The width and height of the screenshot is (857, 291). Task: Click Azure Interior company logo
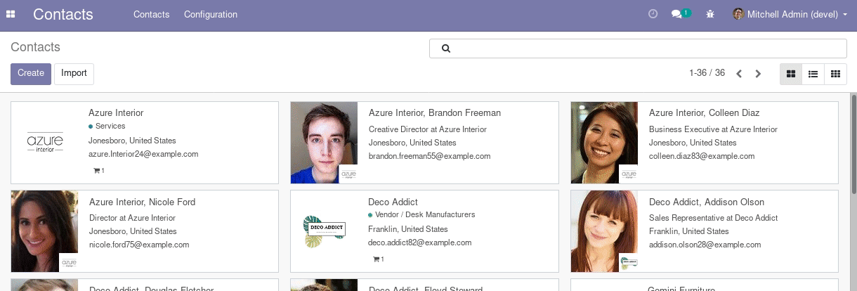click(x=45, y=143)
